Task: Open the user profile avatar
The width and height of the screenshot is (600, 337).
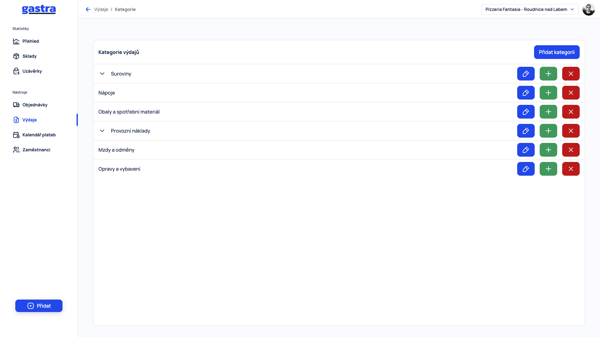Action: click(588, 9)
